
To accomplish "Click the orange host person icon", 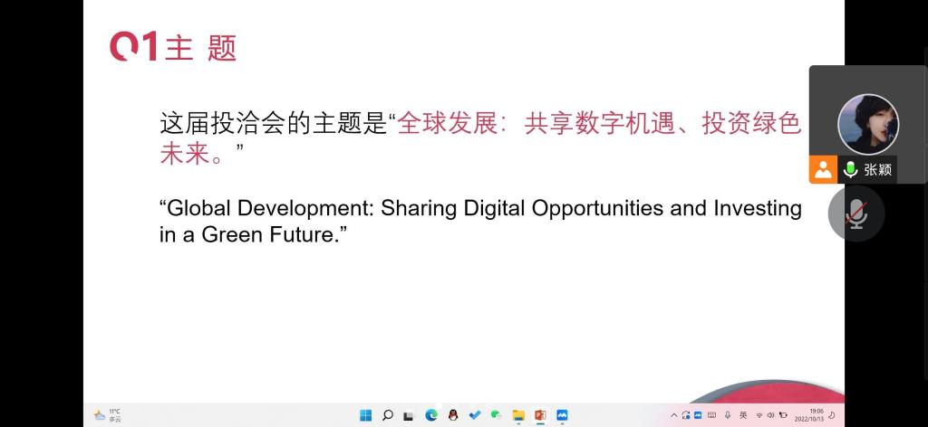I will click(x=823, y=169).
